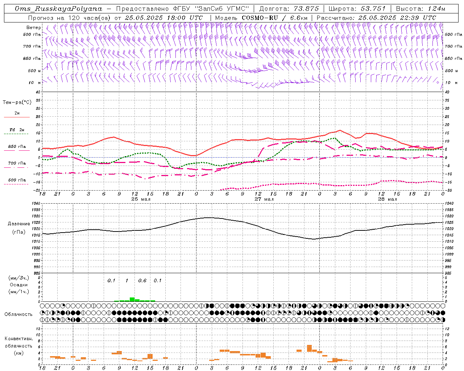The width and height of the screenshot is (464, 371).
Task: Click the computed time 25.05.2025 22:39 UTC
Action: pyautogui.click(x=397, y=18)
